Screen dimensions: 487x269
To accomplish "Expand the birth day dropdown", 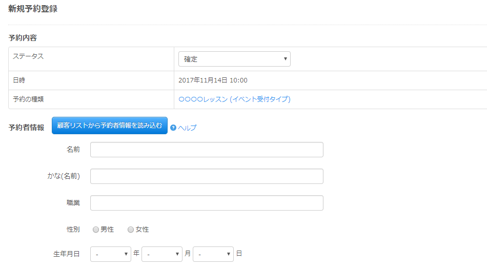I will pyautogui.click(x=213, y=254).
